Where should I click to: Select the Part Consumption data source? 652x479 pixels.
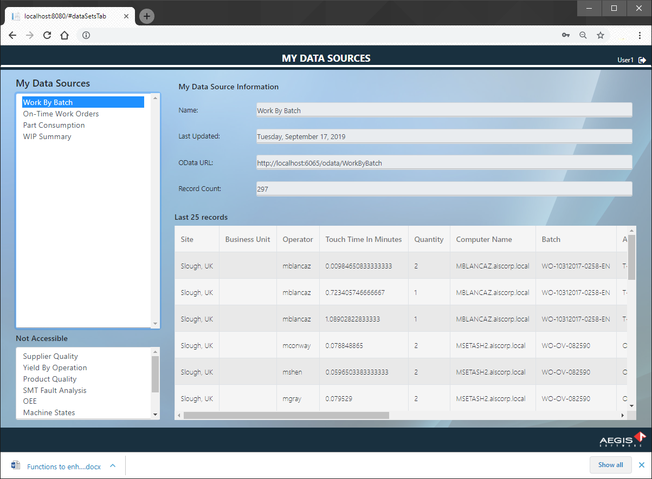click(x=54, y=125)
